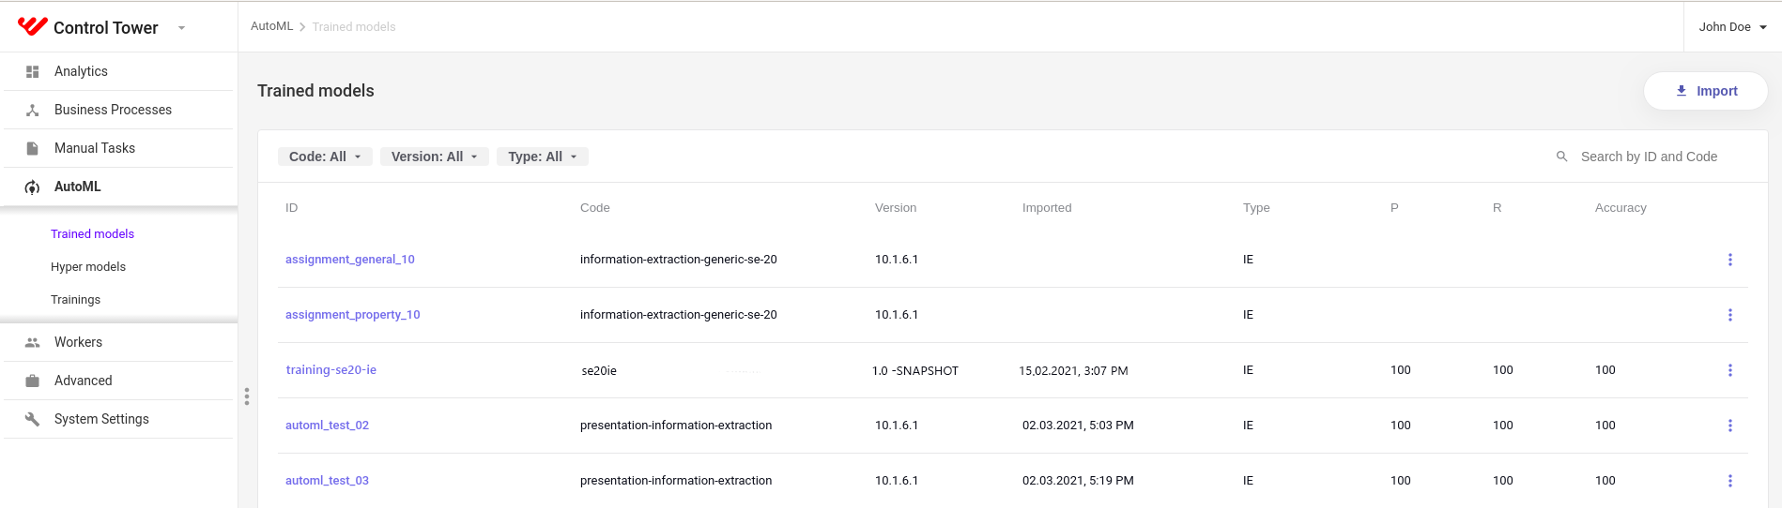Click the ID column header
Screen dimensions: 1782x508
click(x=292, y=207)
